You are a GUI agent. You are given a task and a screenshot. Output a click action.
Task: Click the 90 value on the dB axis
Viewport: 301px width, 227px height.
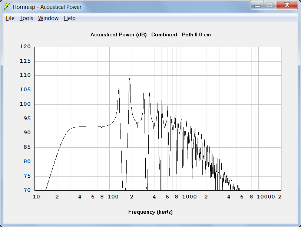point(27,132)
